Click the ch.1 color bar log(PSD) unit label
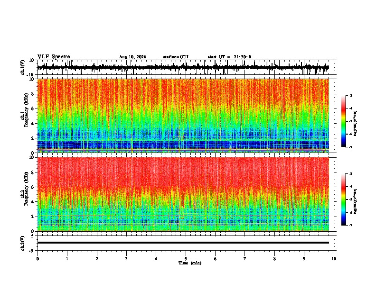Screen dimensions: 376x290 tap(356, 124)
